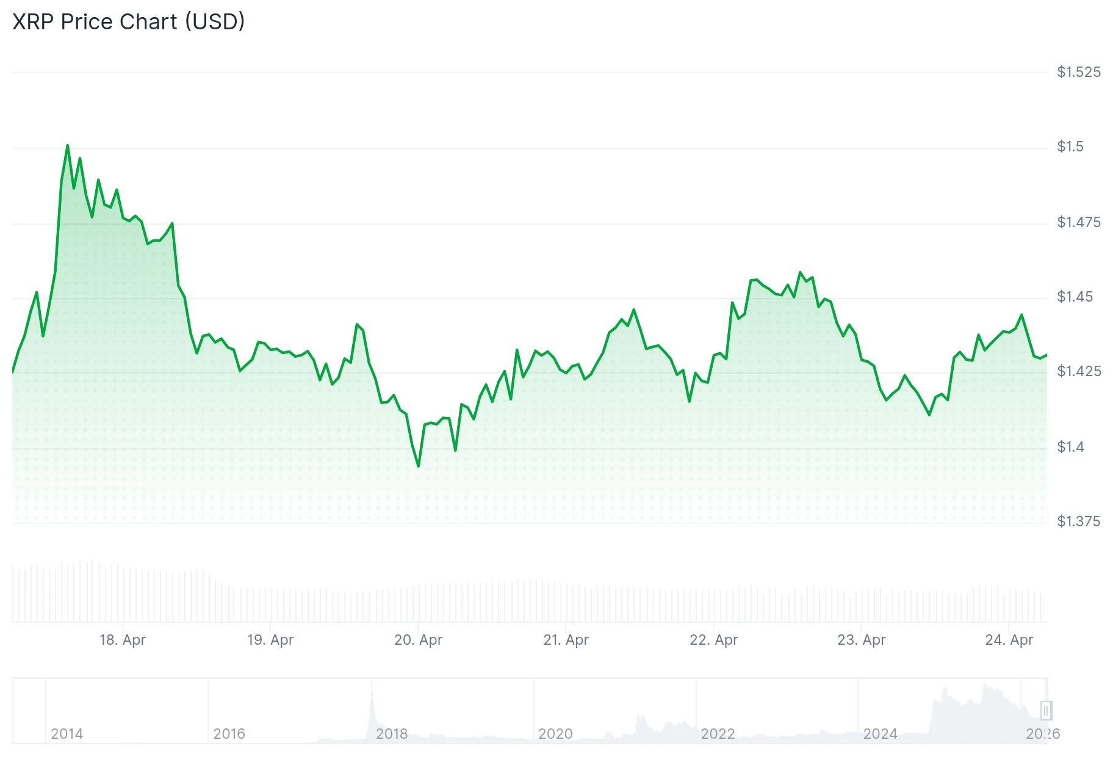1113x762 pixels.
Task: Select 2020 on the navigator timeline
Action: click(x=555, y=733)
